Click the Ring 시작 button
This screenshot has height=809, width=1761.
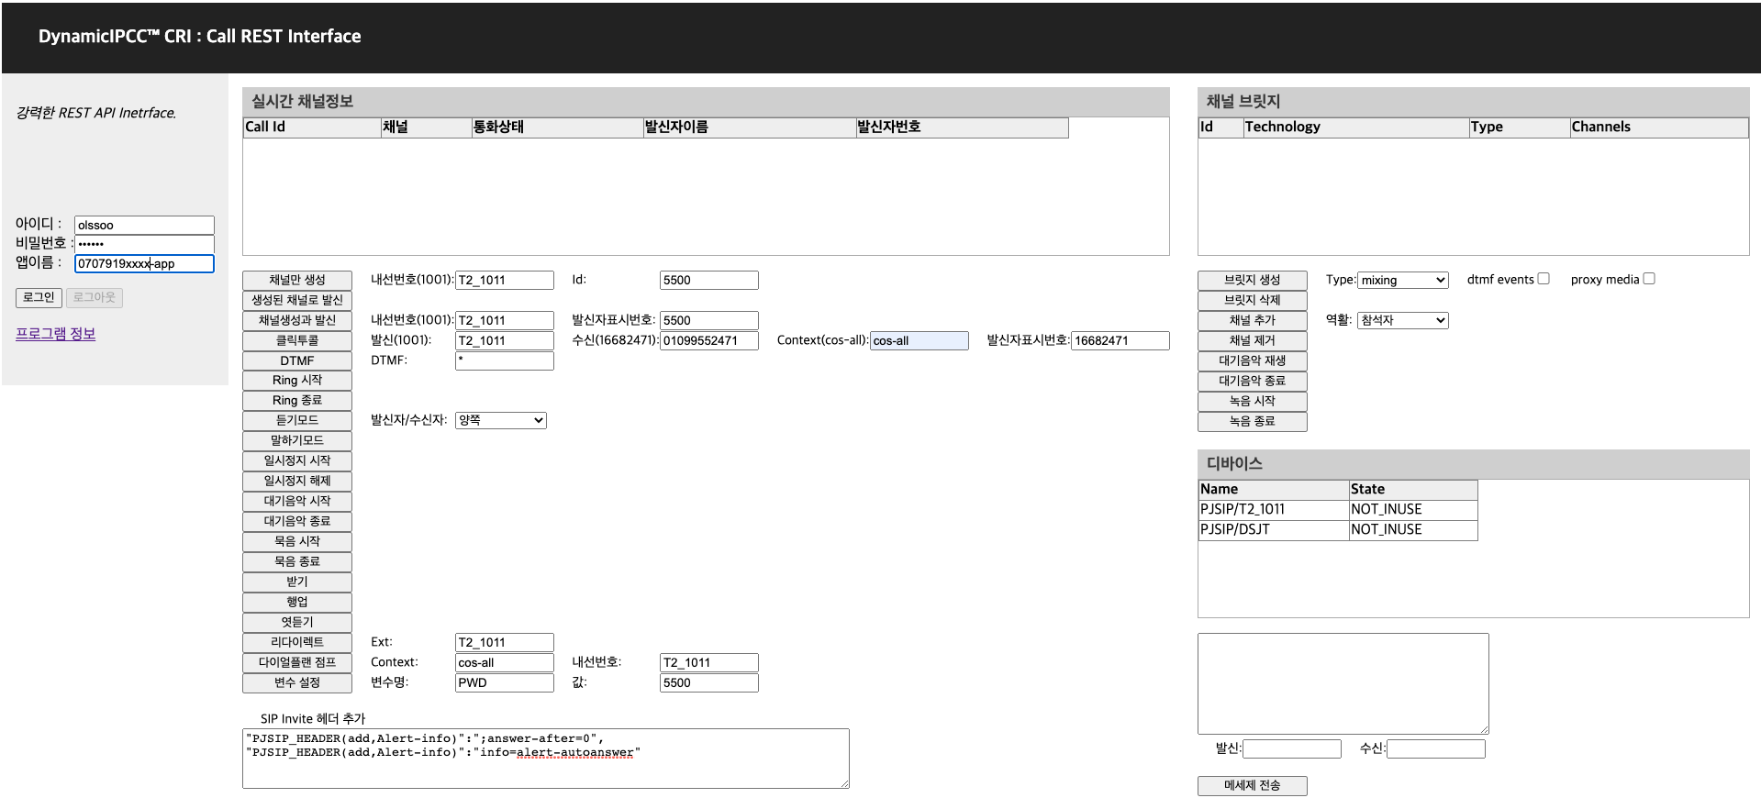[x=297, y=380]
